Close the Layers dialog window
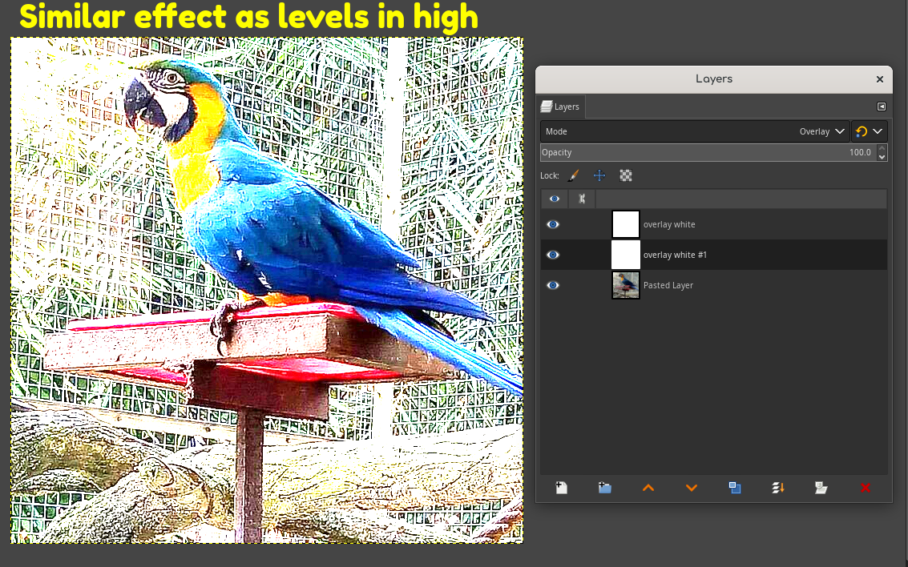Image resolution: width=908 pixels, height=567 pixels. coord(880,79)
